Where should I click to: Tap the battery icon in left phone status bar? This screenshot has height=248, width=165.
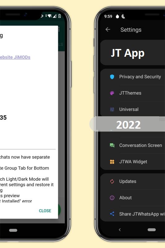(x=59, y=16)
